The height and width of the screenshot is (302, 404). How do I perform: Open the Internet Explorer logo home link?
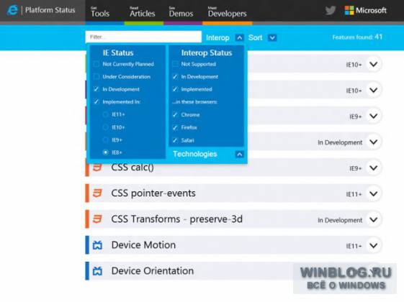tap(12, 10)
